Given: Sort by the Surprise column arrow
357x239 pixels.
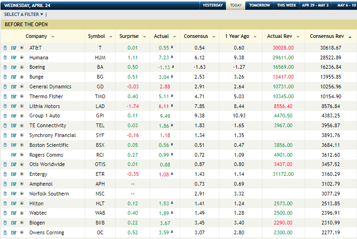Looking at the screenshot, I should (145, 36).
